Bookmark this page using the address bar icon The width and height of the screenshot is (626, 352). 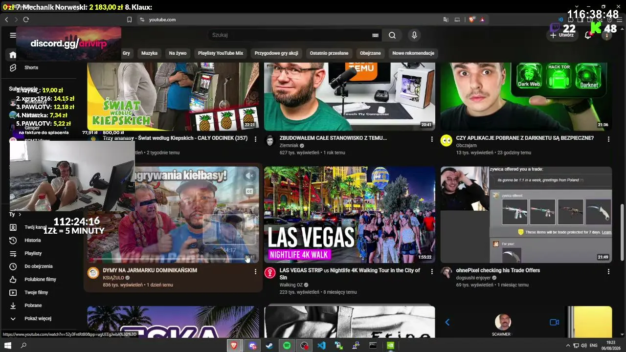point(130,20)
